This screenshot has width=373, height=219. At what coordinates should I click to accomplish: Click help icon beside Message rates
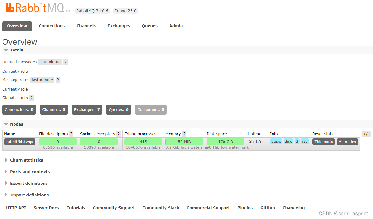click(x=58, y=80)
